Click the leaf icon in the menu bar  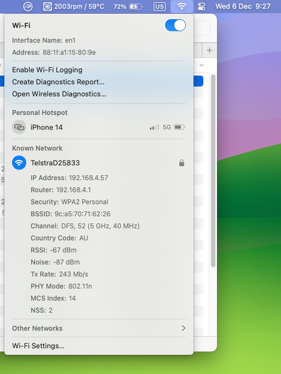click(28, 7)
